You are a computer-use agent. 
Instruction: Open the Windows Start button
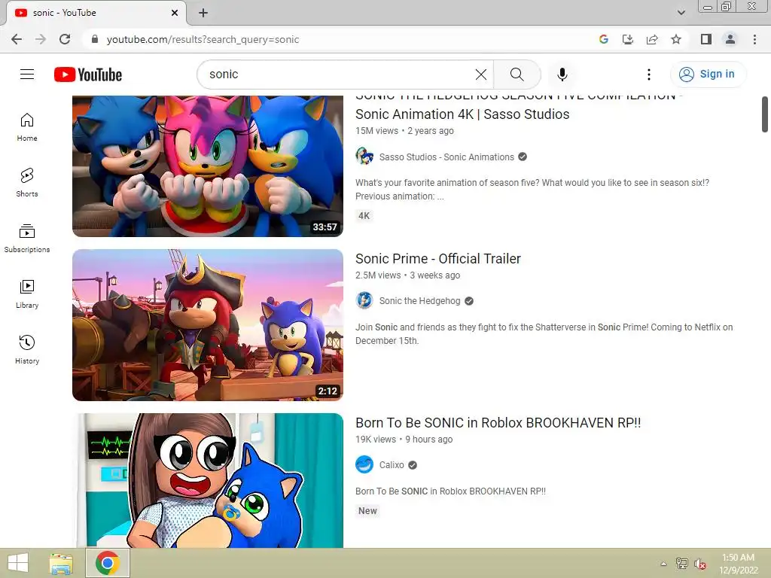point(18,563)
